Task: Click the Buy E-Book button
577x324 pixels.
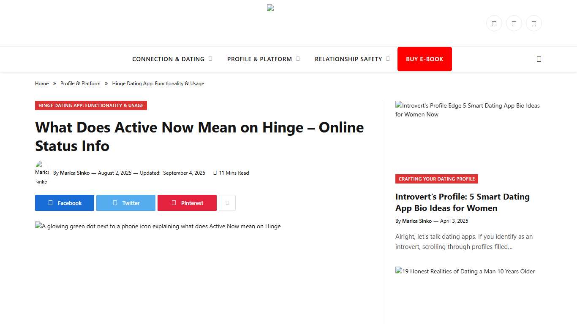Action: point(425,59)
